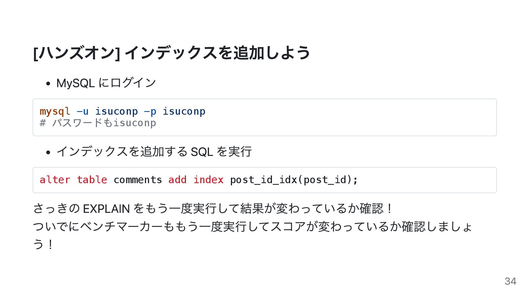The image size is (529, 297).
Task: Select the 'MySQL にログイン' bullet text
Action: point(106,83)
